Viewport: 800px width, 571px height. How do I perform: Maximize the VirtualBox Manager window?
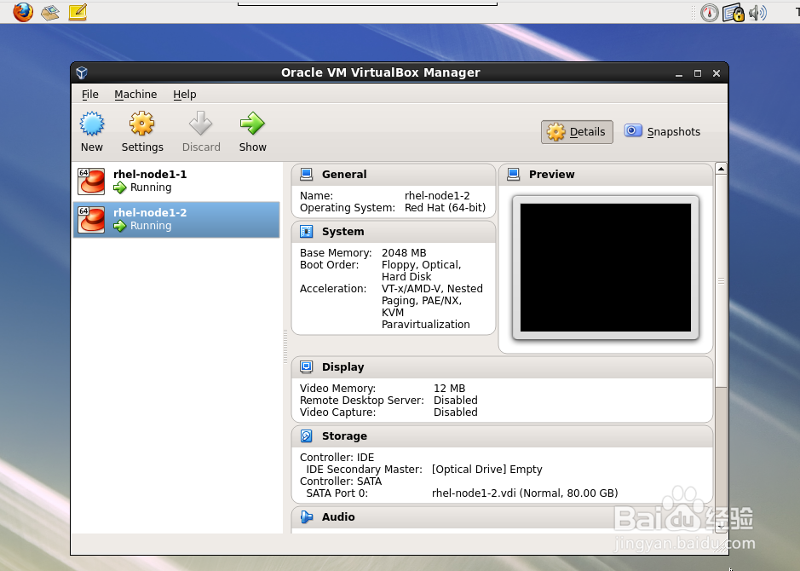coord(698,73)
